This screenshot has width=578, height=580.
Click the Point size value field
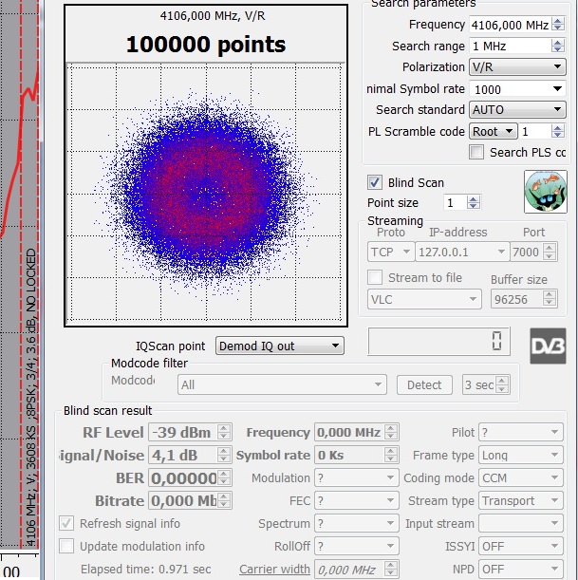coord(456,202)
